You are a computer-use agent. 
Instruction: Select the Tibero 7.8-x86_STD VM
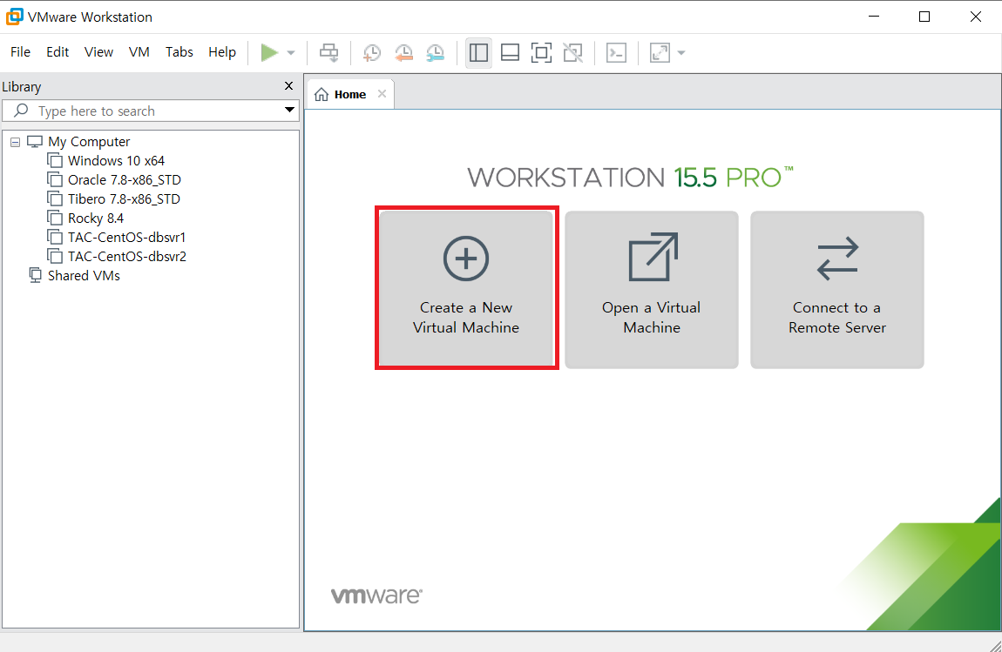coord(124,198)
